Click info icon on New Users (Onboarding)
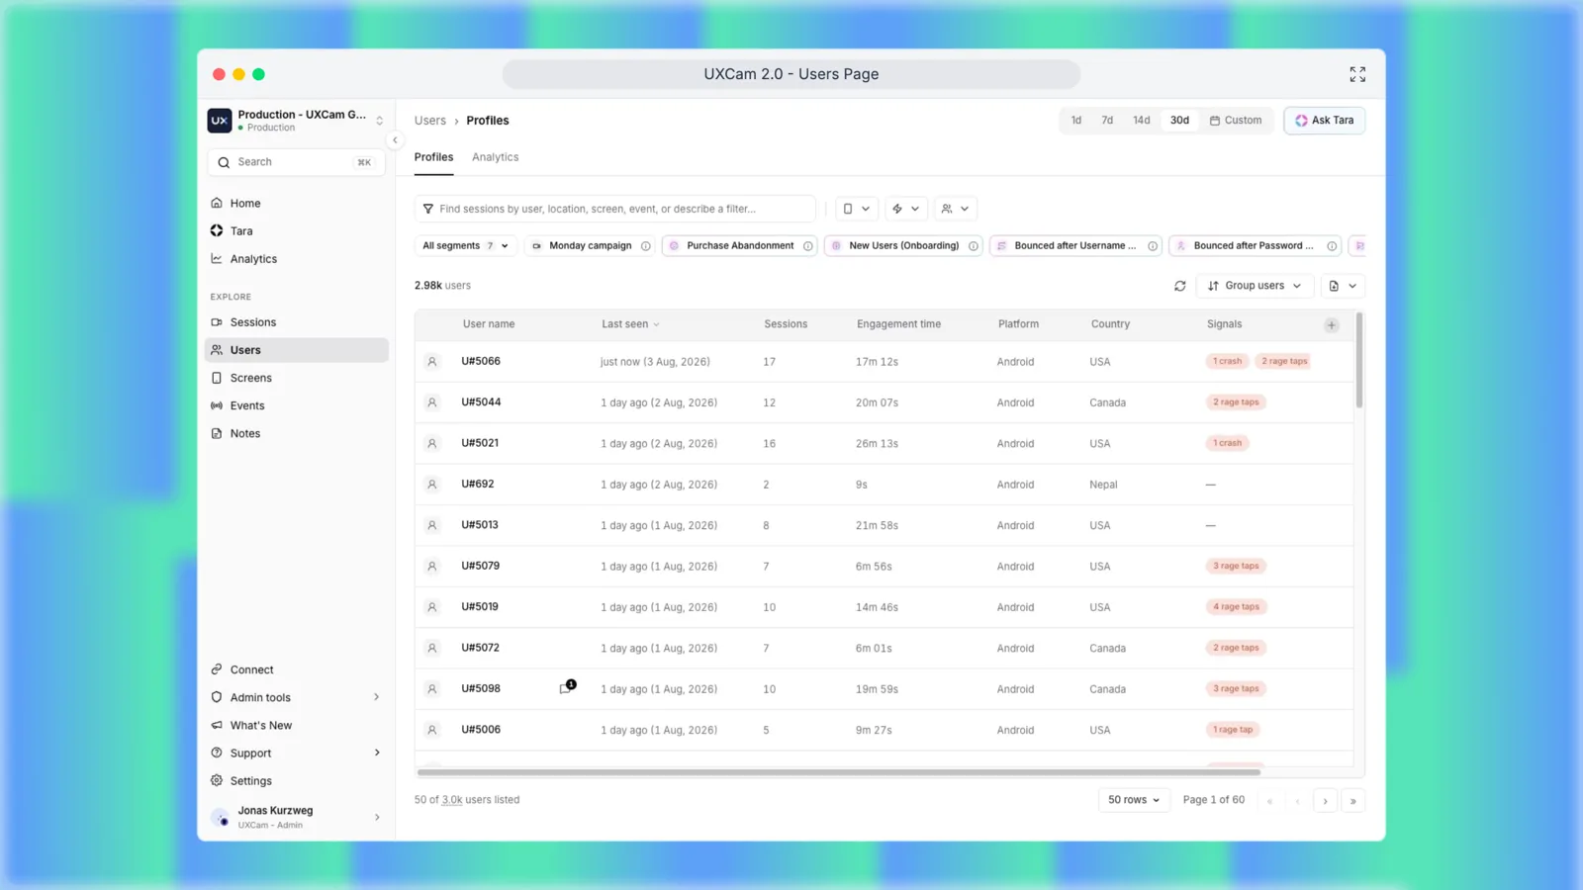Image resolution: width=1583 pixels, height=890 pixels. coord(974,246)
